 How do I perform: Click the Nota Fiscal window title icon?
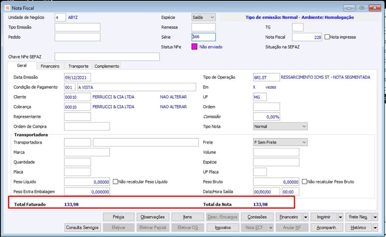7,8
